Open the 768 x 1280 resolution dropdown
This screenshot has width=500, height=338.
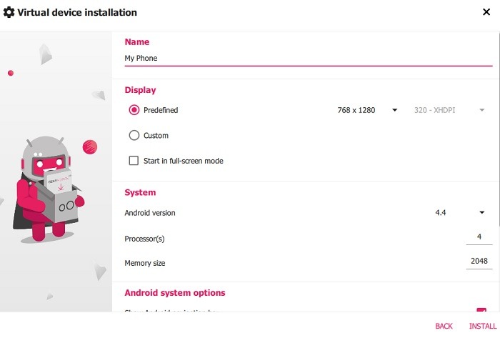tap(367, 110)
